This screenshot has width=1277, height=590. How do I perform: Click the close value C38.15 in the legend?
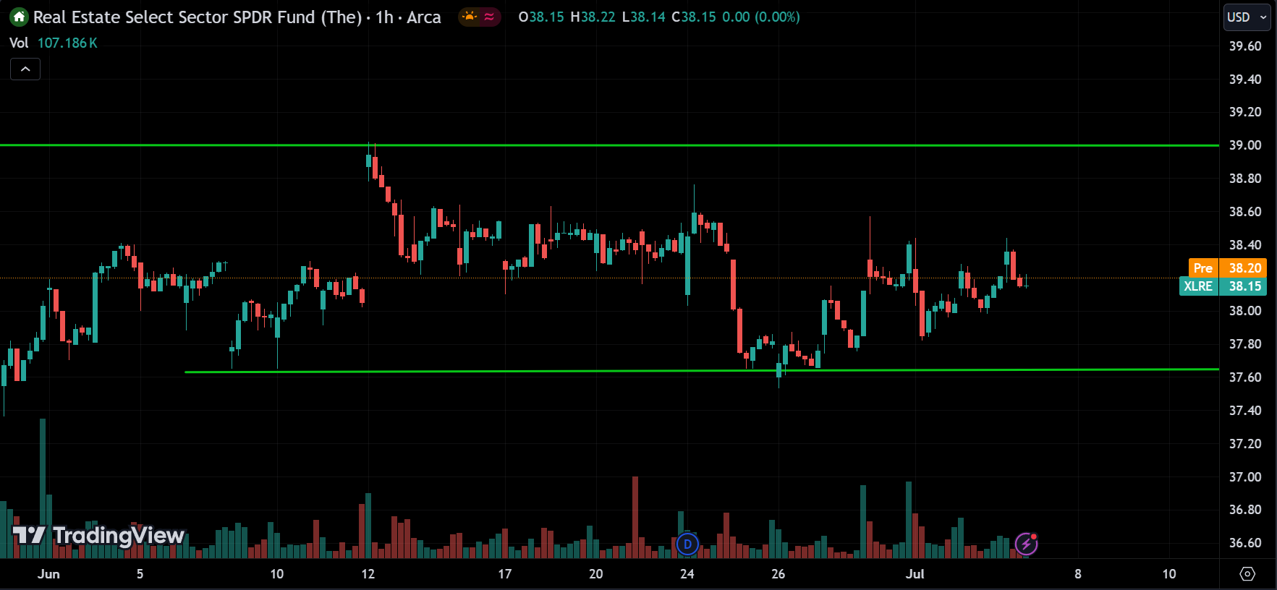(694, 17)
